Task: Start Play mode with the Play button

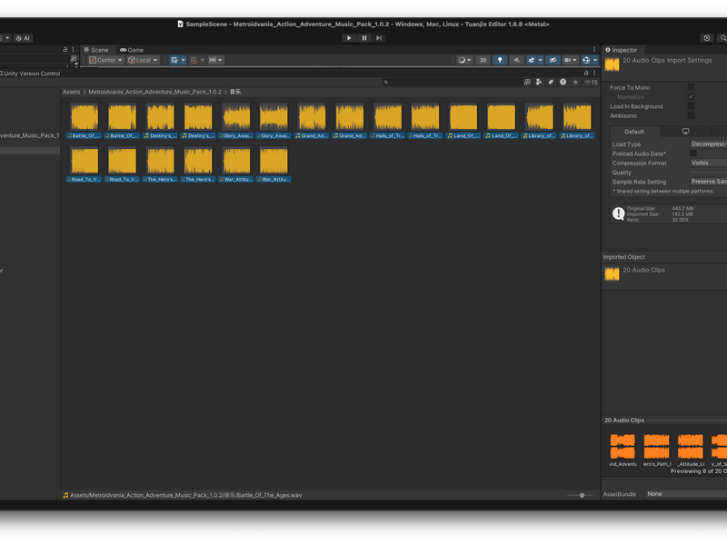Action: 349,38
